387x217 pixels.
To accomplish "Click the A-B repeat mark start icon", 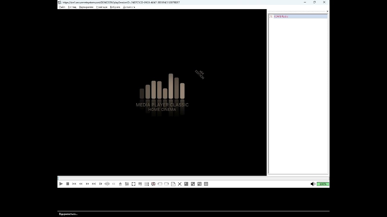I will tap(160, 184).
